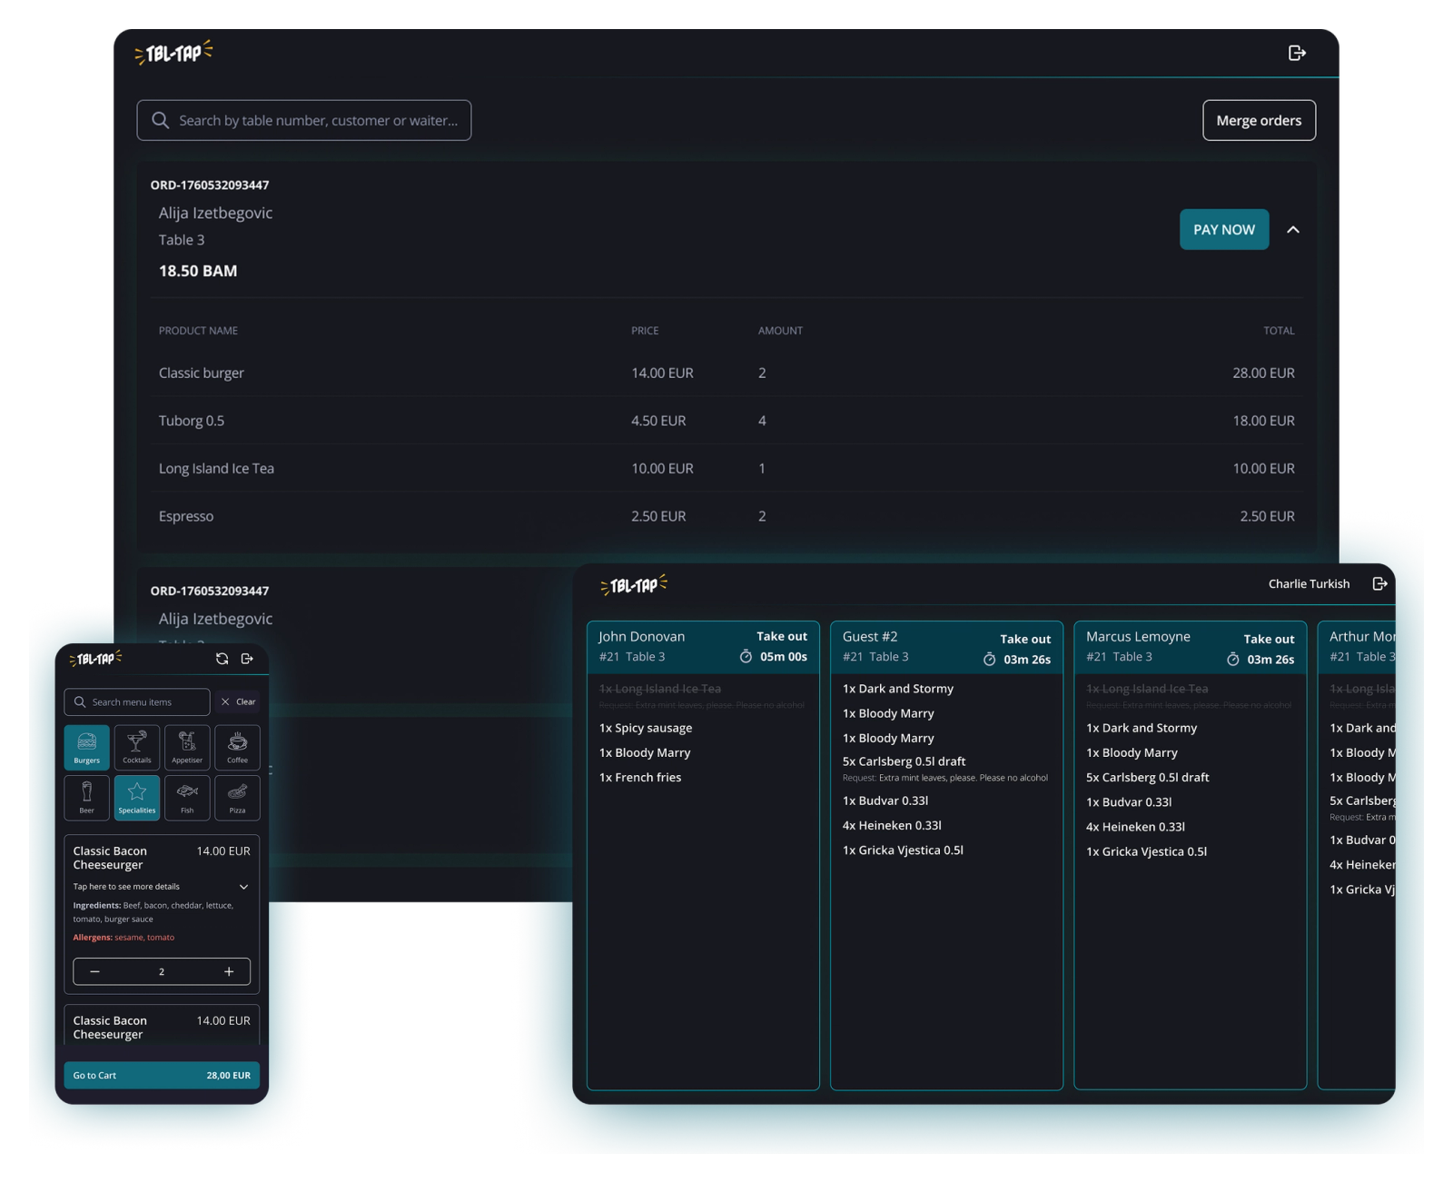Focus search by table number field
Screen dimensions: 1453x1183
[x=304, y=120]
